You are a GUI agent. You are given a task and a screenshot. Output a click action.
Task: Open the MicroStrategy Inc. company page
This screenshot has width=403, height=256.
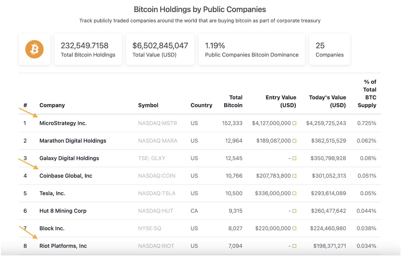[63, 123]
